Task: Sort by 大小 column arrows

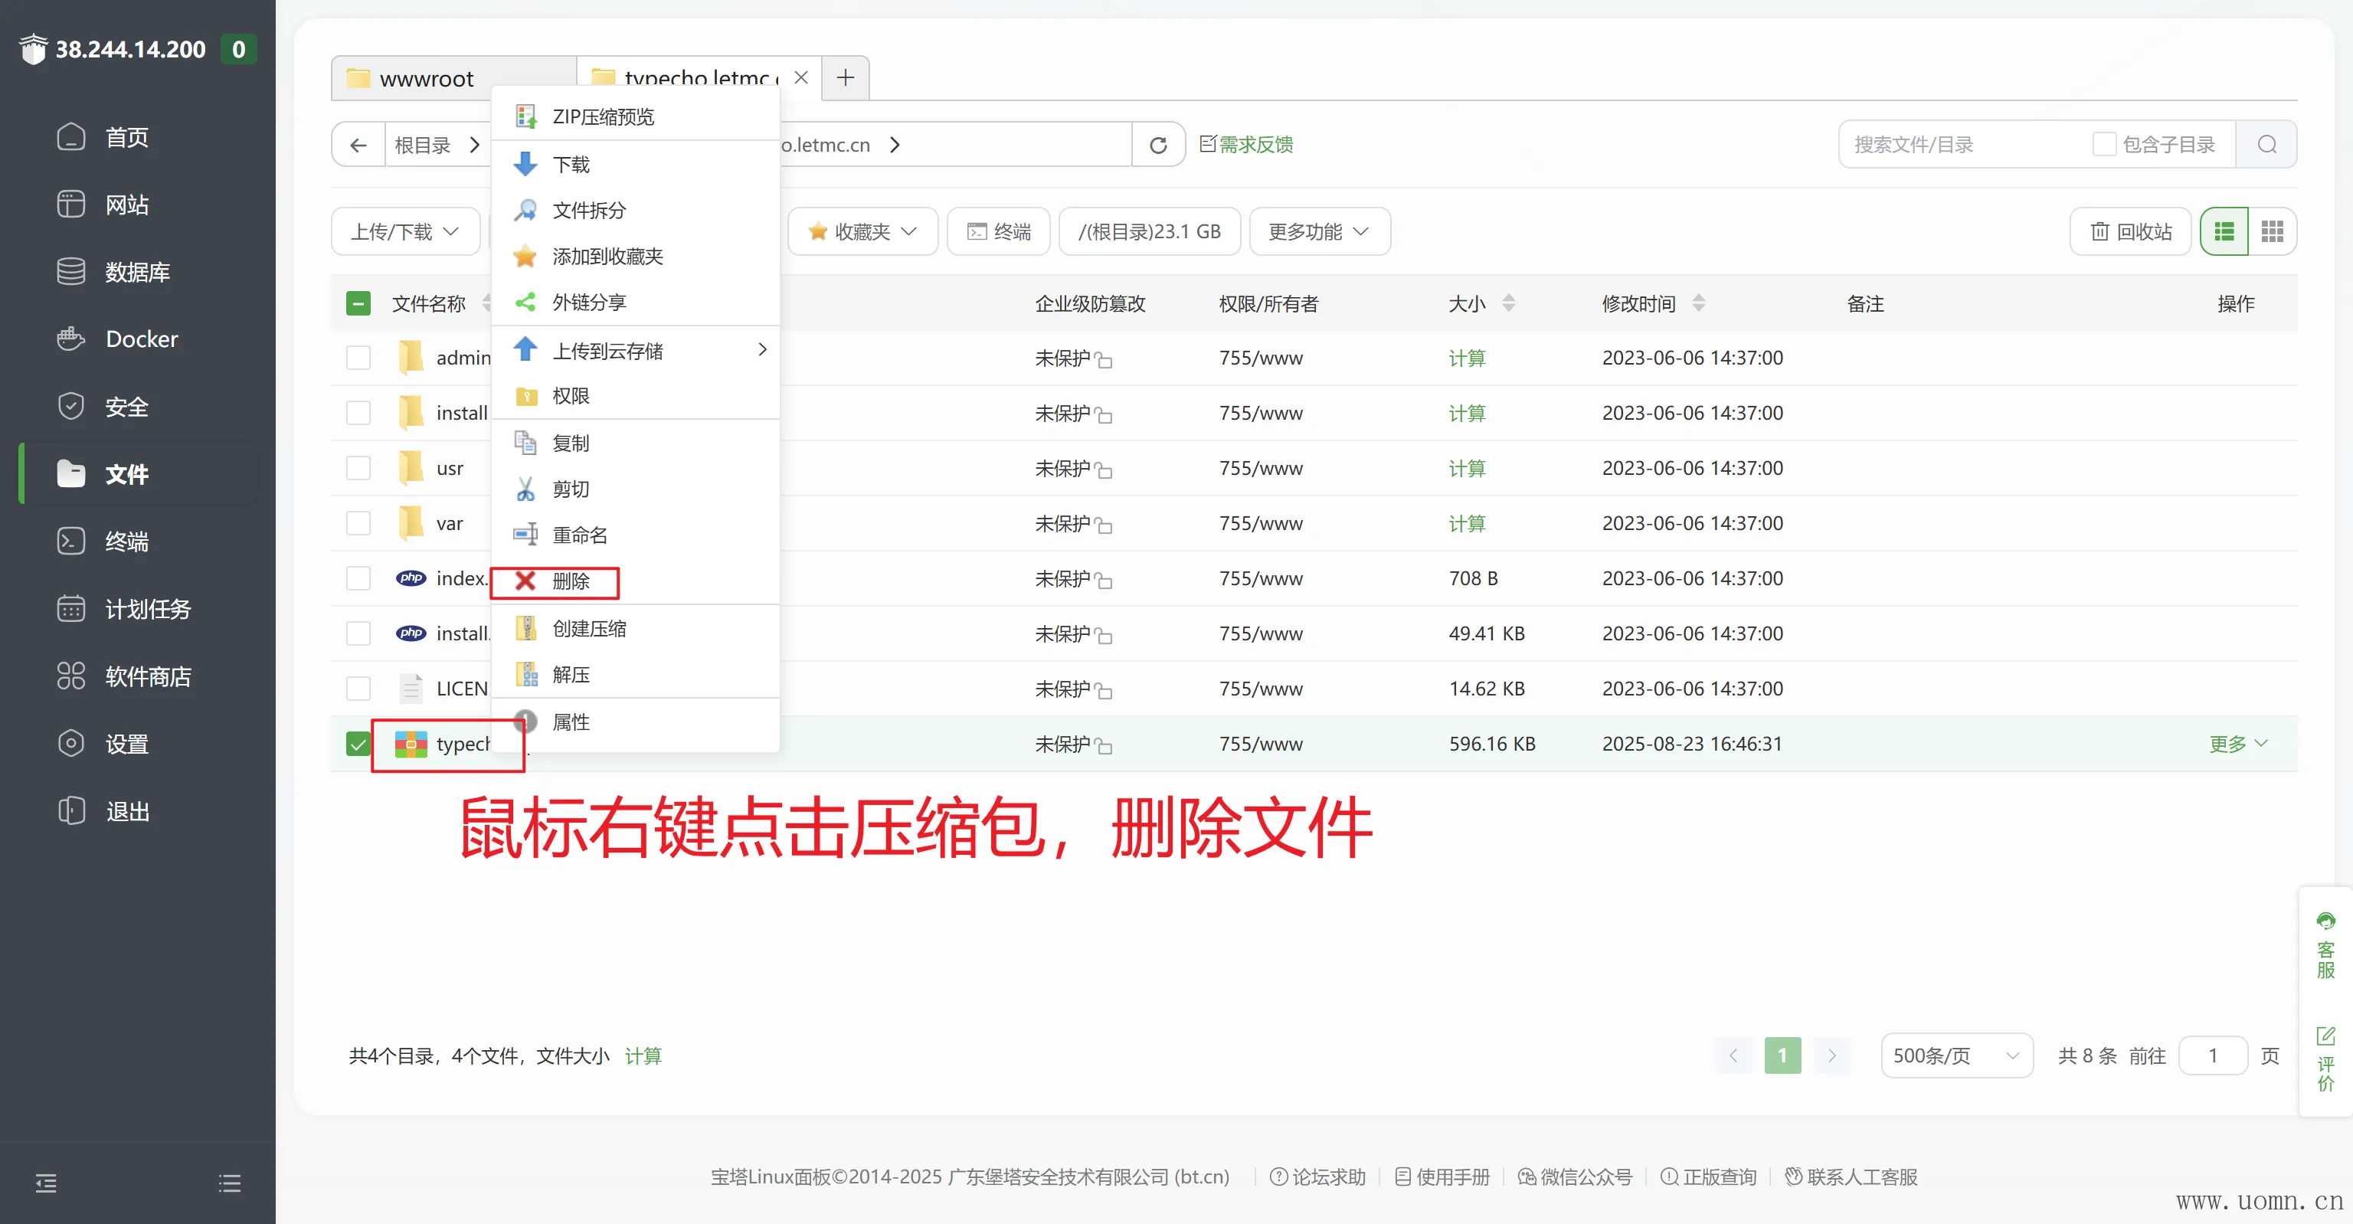Action: (x=1508, y=303)
